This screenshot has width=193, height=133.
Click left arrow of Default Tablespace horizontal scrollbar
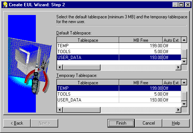60,67
